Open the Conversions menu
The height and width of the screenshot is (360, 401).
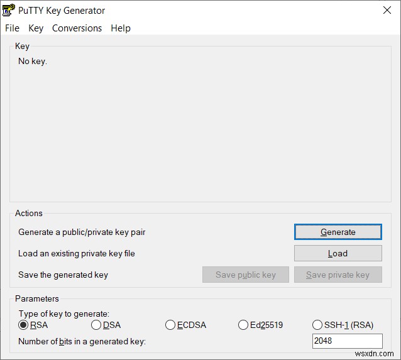(x=77, y=28)
